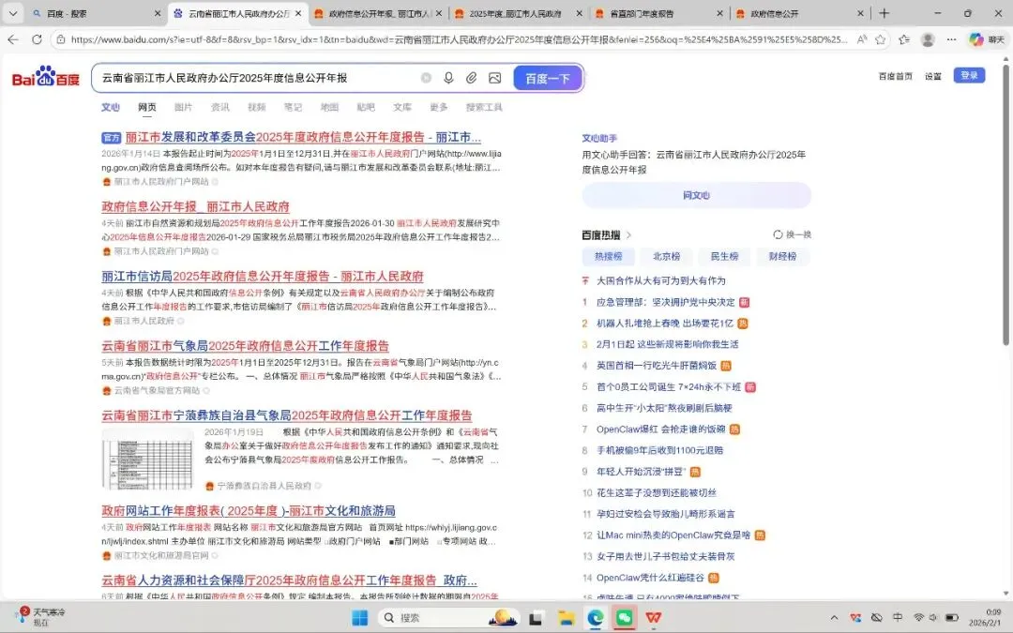Add this page to favorites
1013x633 pixels.
pos(880,39)
